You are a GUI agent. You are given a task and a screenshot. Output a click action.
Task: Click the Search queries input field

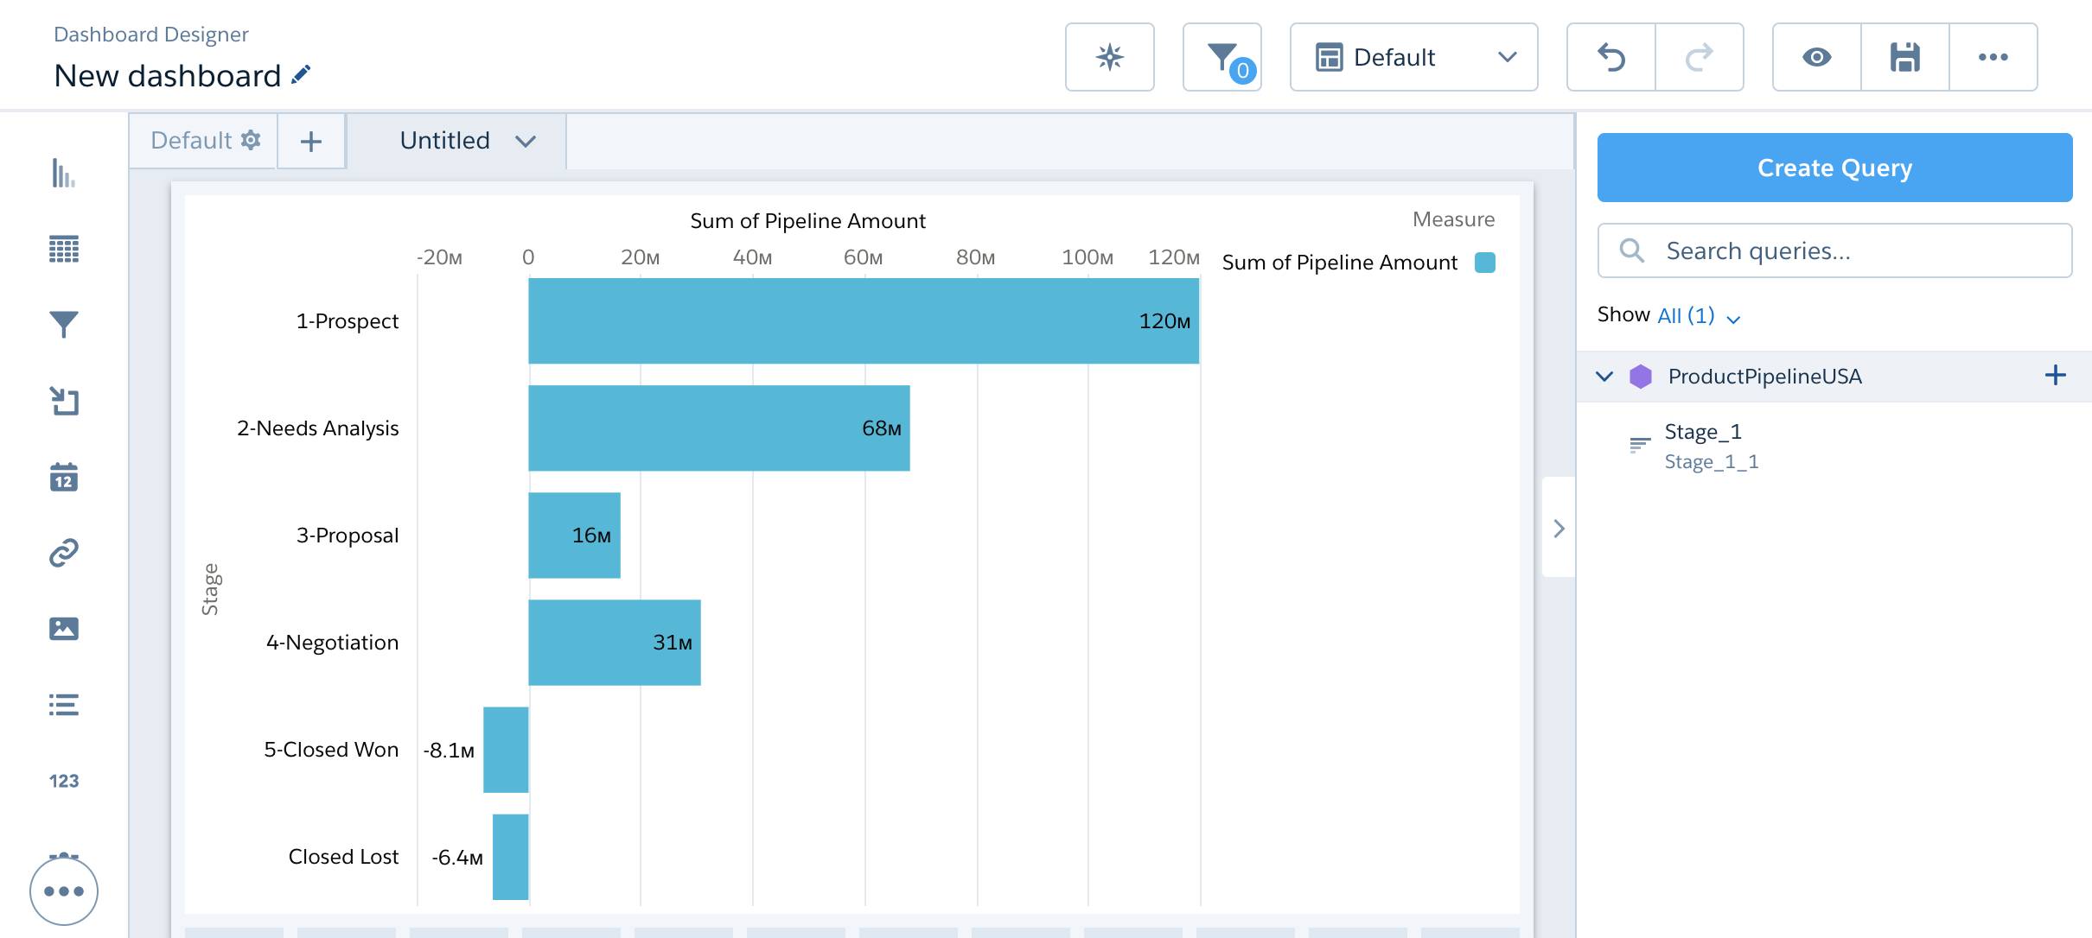pos(1834,250)
